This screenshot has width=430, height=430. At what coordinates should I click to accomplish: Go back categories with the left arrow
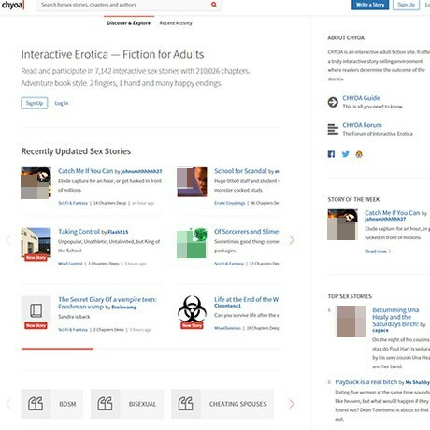[x=8, y=404]
